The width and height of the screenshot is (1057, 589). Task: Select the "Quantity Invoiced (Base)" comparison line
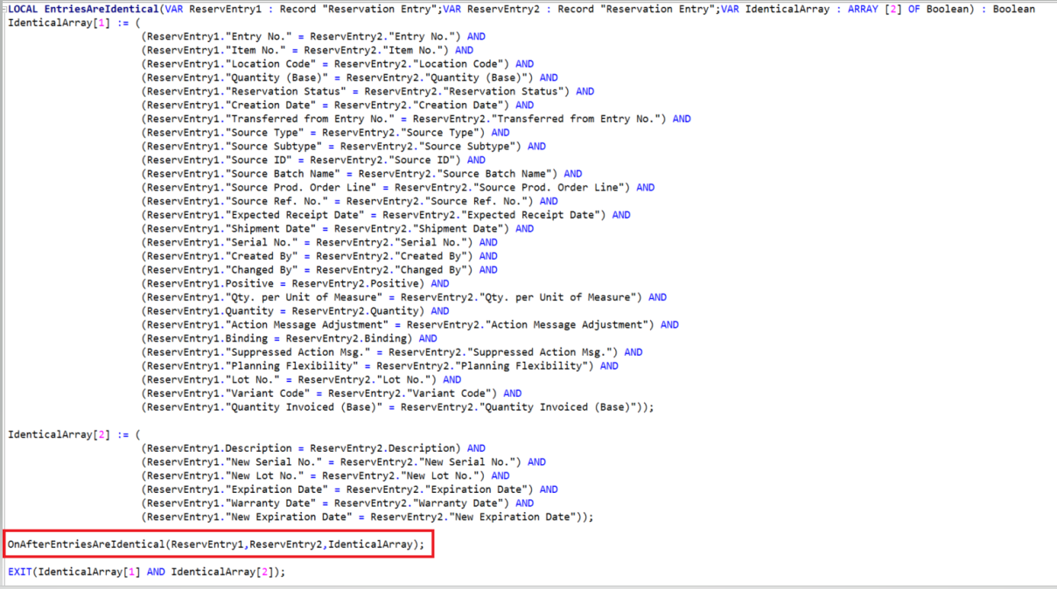tap(397, 407)
